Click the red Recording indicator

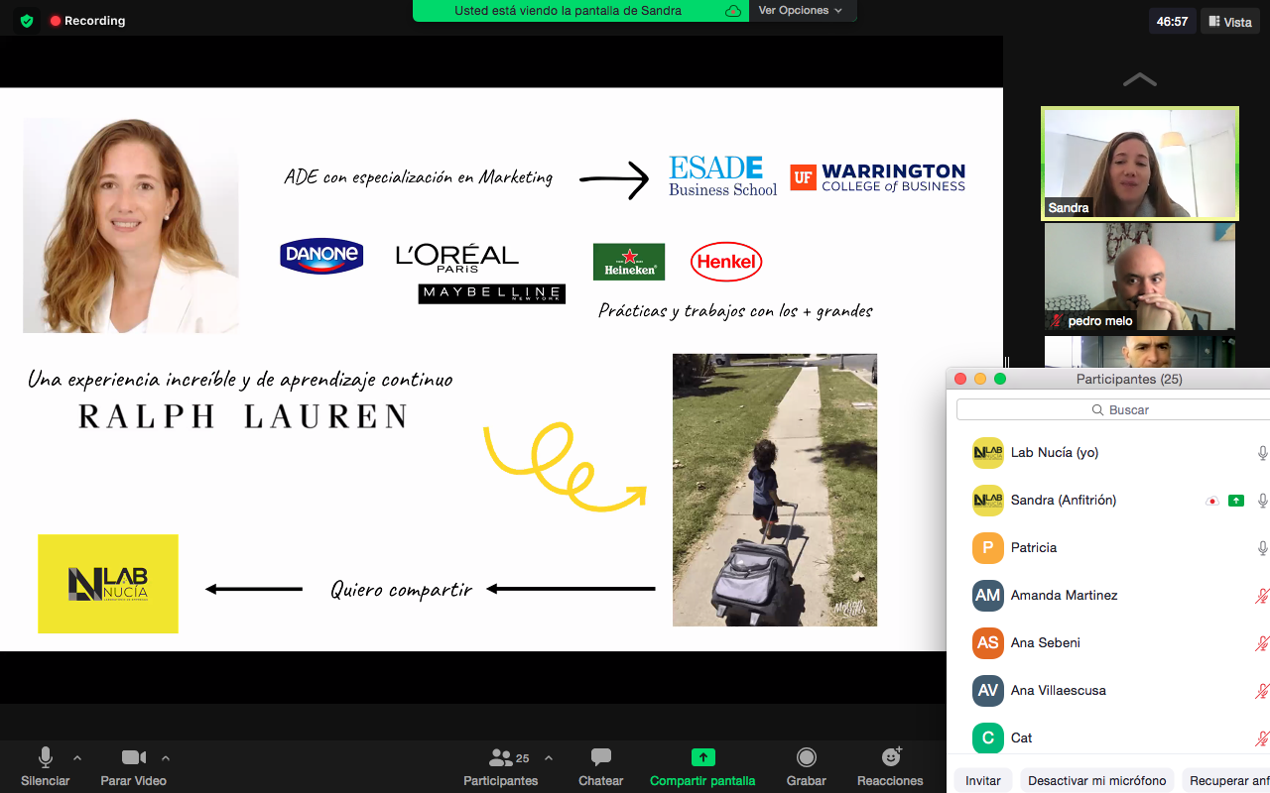pos(87,21)
